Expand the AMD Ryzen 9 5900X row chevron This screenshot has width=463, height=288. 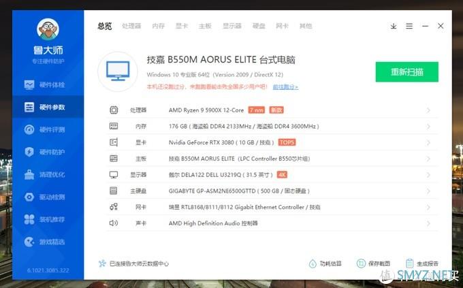coord(428,110)
